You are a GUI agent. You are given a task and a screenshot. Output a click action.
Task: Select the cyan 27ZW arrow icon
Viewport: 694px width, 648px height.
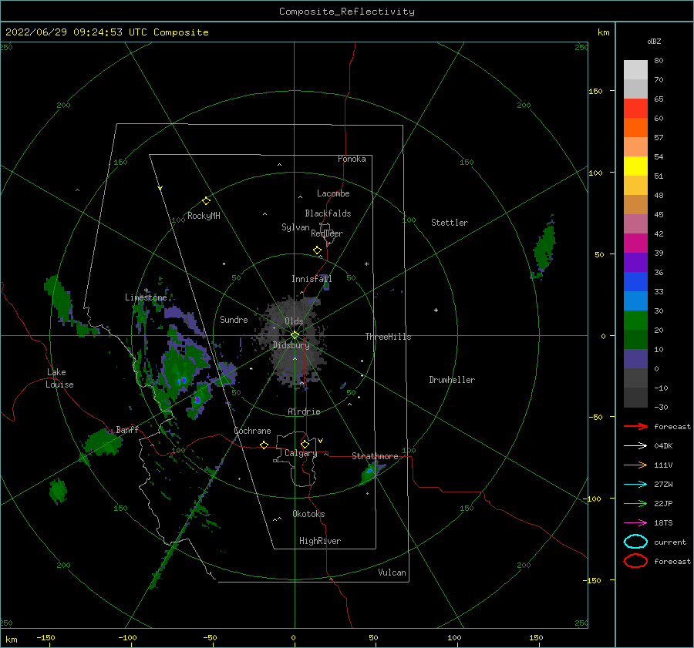tap(635, 485)
